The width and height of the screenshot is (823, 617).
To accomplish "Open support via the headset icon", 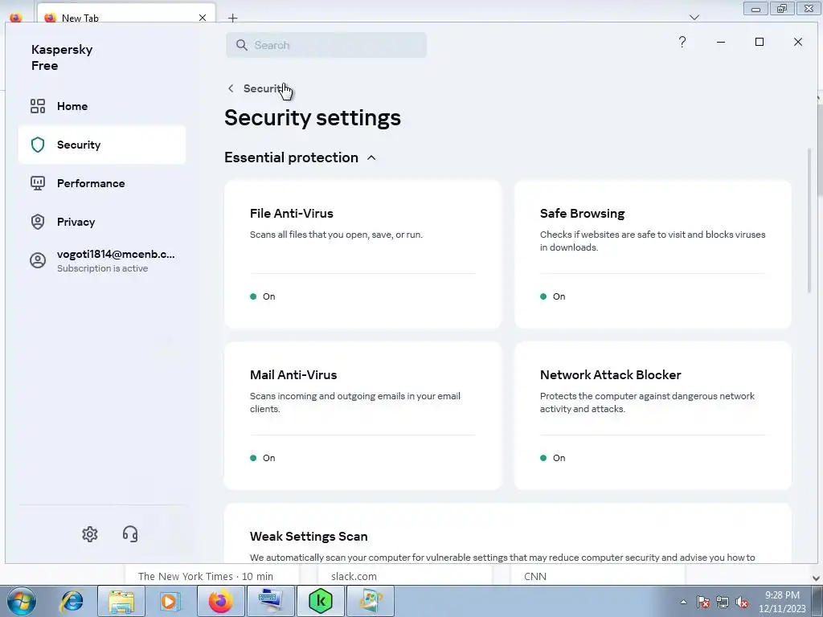I will click(130, 534).
